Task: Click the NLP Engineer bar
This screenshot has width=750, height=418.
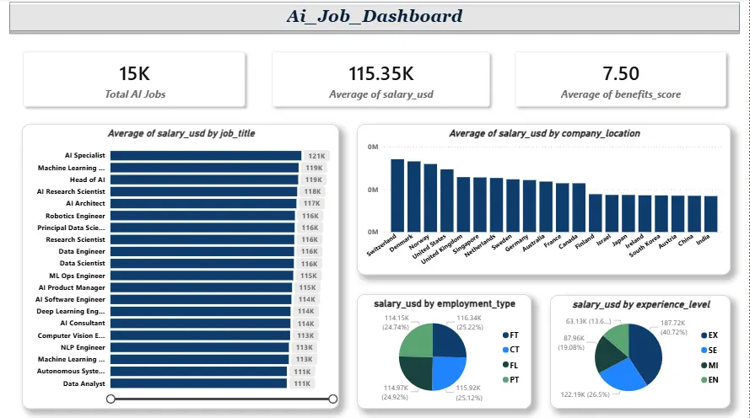Action: coord(199,347)
